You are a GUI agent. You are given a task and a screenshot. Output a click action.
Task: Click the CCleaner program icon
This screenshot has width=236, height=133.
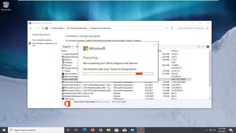point(63,62)
